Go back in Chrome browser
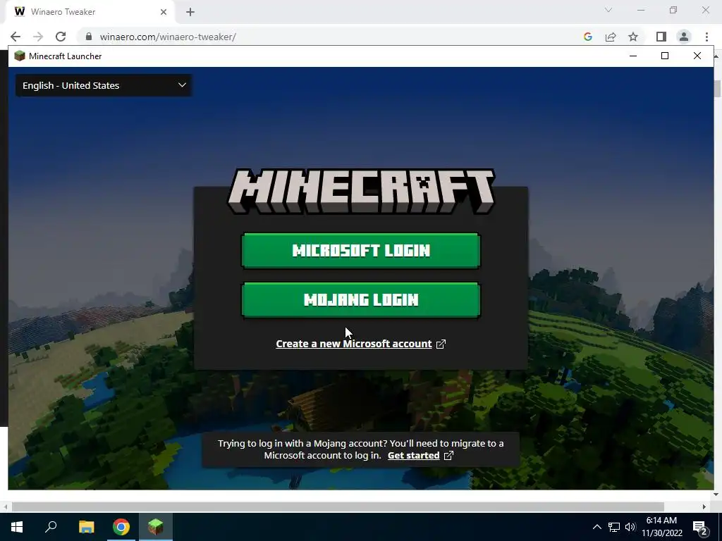Image resolution: width=722 pixels, height=541 pixels. coord(16,37)
